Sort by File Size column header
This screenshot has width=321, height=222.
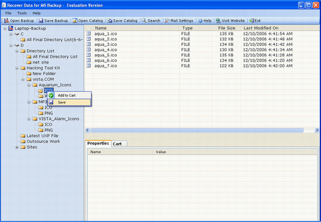coord(226,28)
